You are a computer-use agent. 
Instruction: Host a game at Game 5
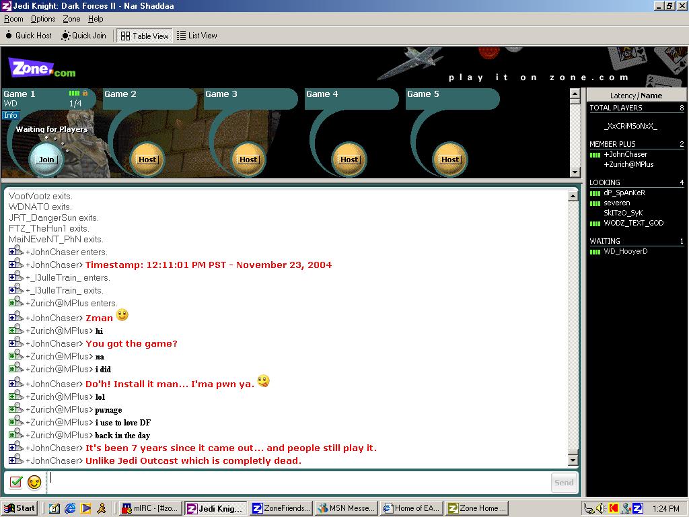click(450, 160)
